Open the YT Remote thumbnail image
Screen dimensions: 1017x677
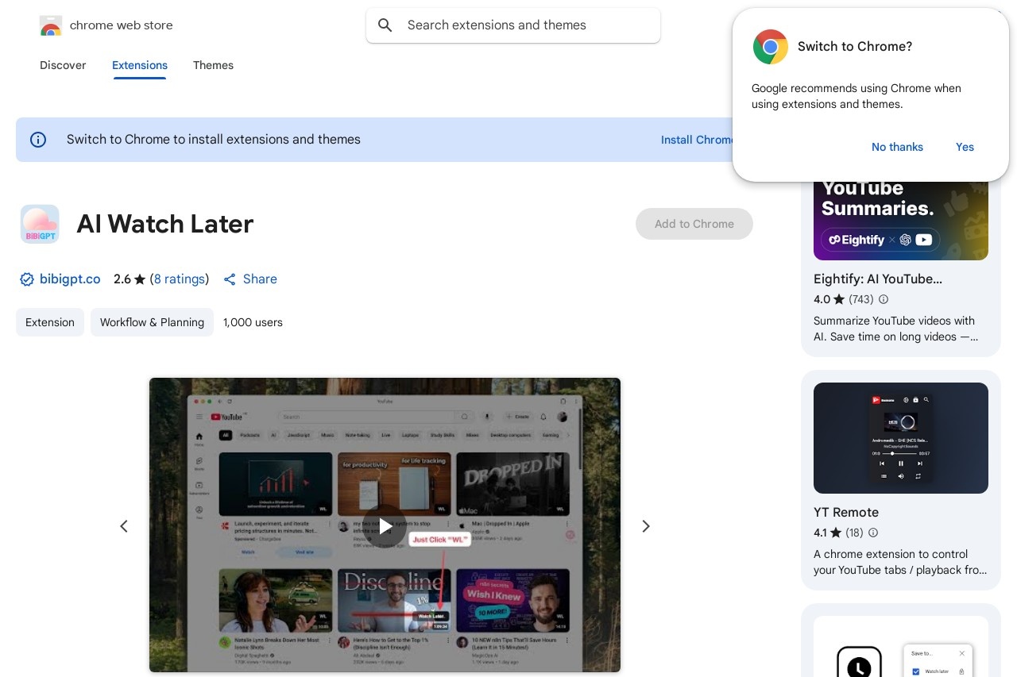[901, 438]
